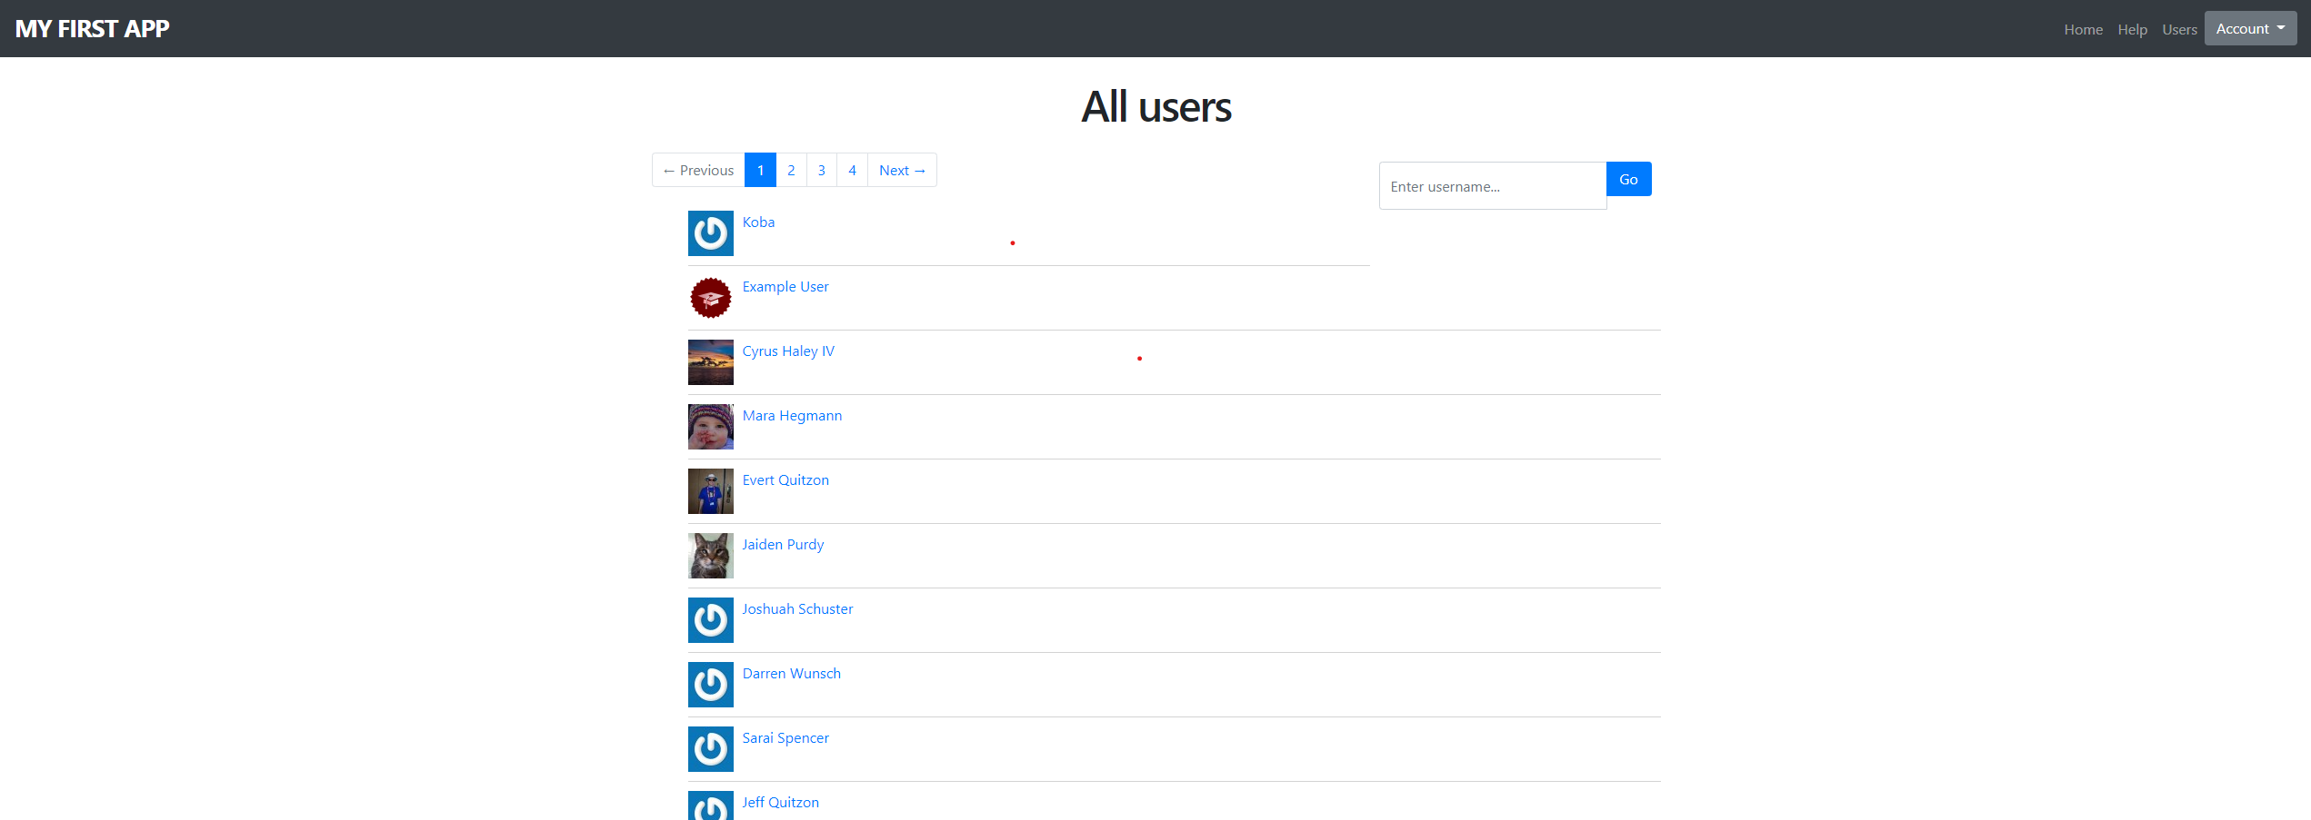Jump to pagination page 3
This screenshot has height=820, width=2311.
[821, 171]
